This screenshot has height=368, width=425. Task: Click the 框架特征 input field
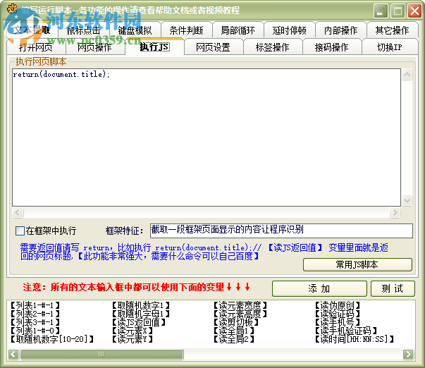(281, 231)
